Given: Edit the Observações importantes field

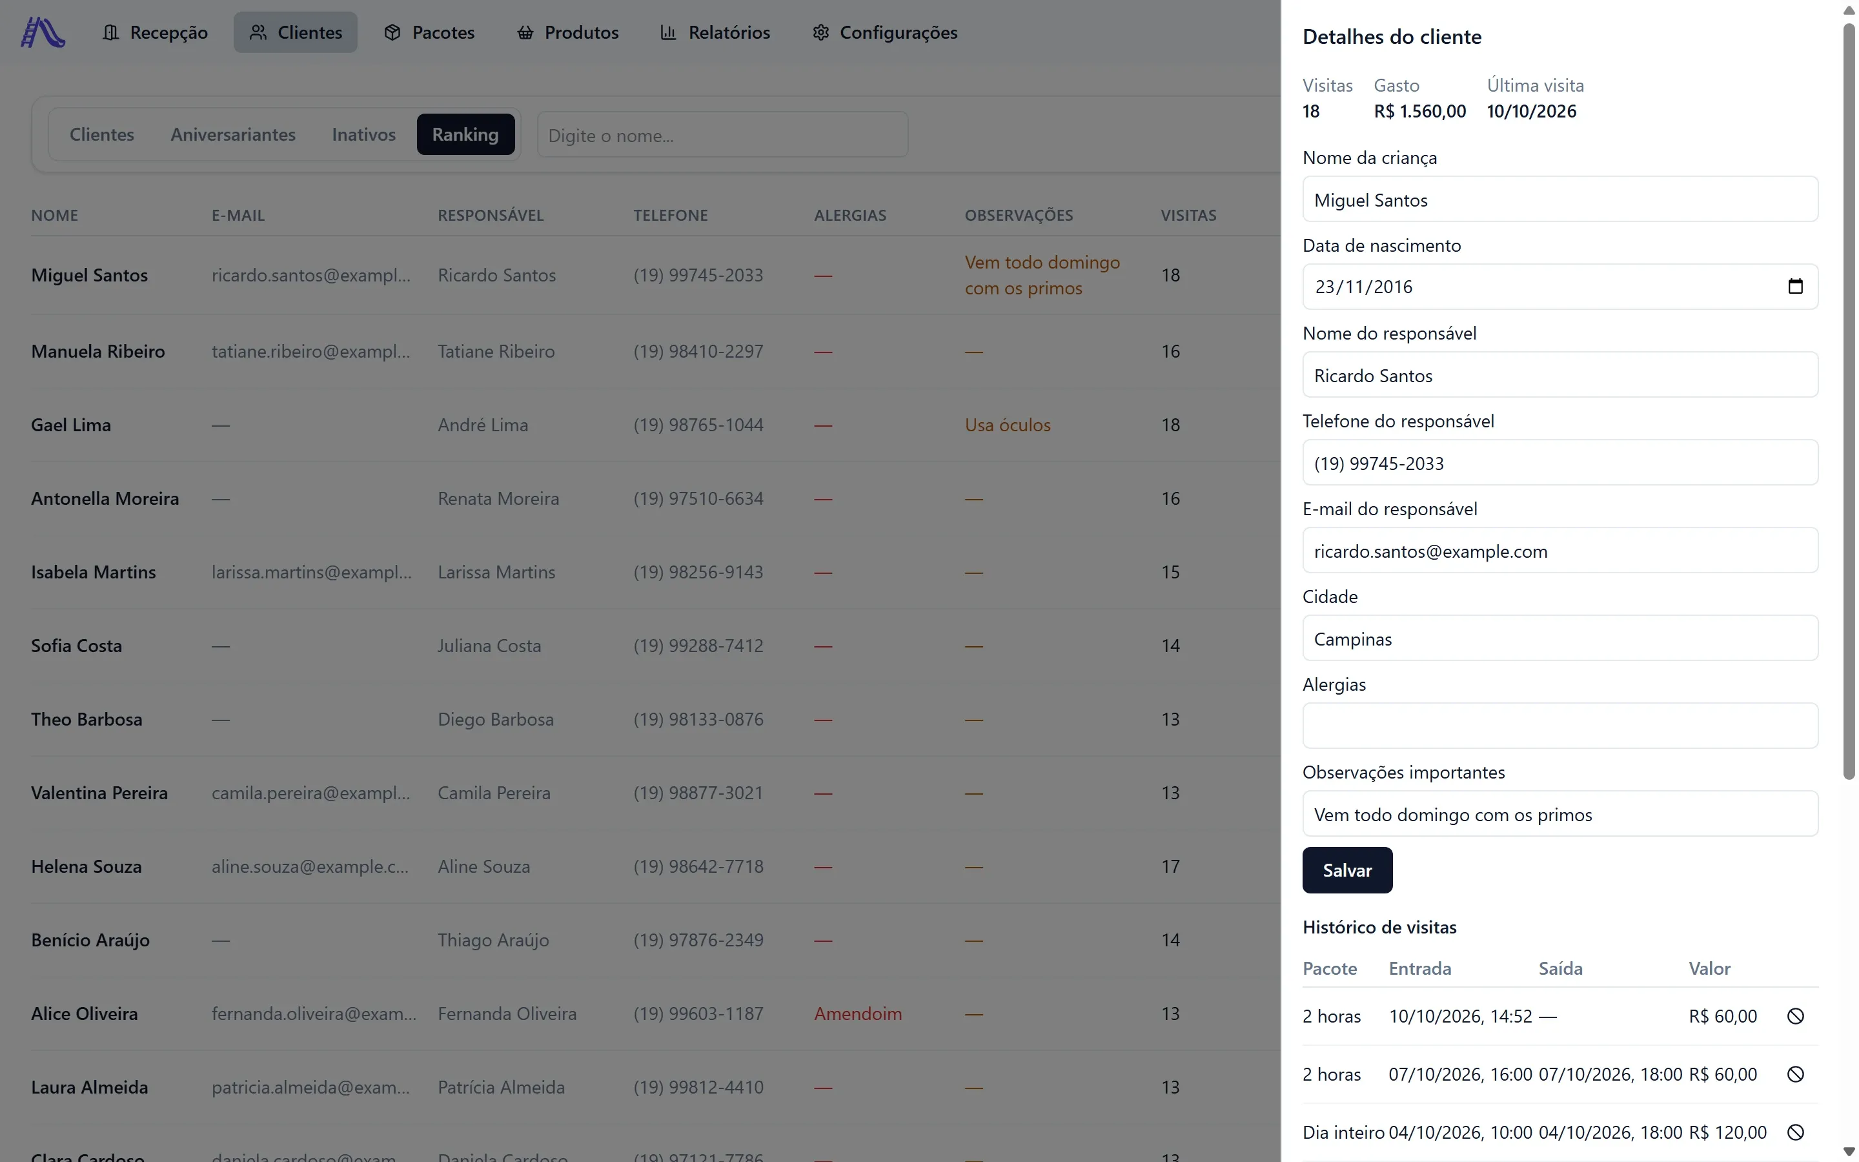Looking at the screenshot, I should coord(1560,814).
